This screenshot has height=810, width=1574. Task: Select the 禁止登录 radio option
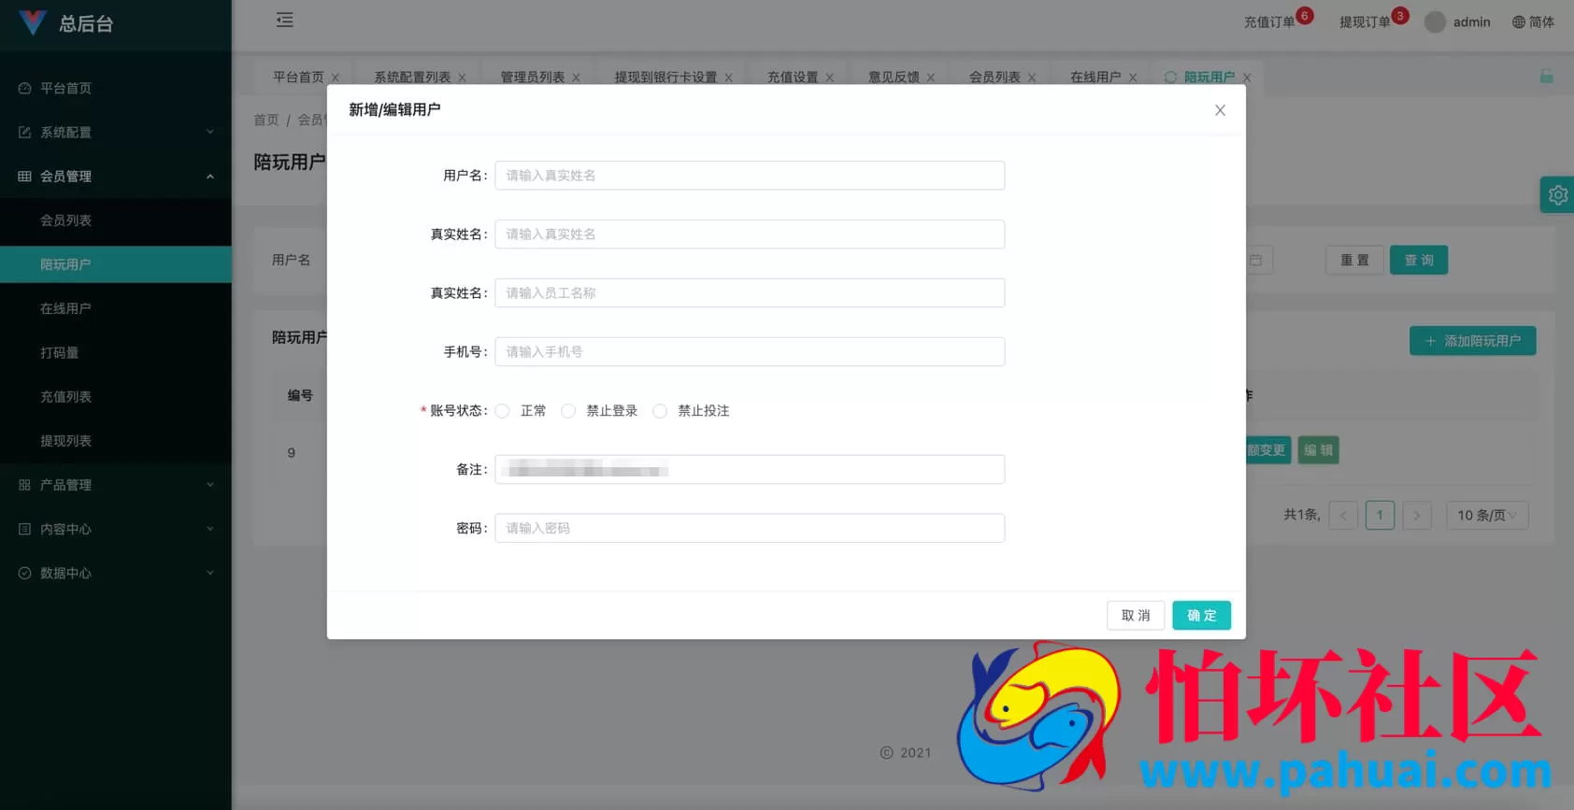click(568, 411)
